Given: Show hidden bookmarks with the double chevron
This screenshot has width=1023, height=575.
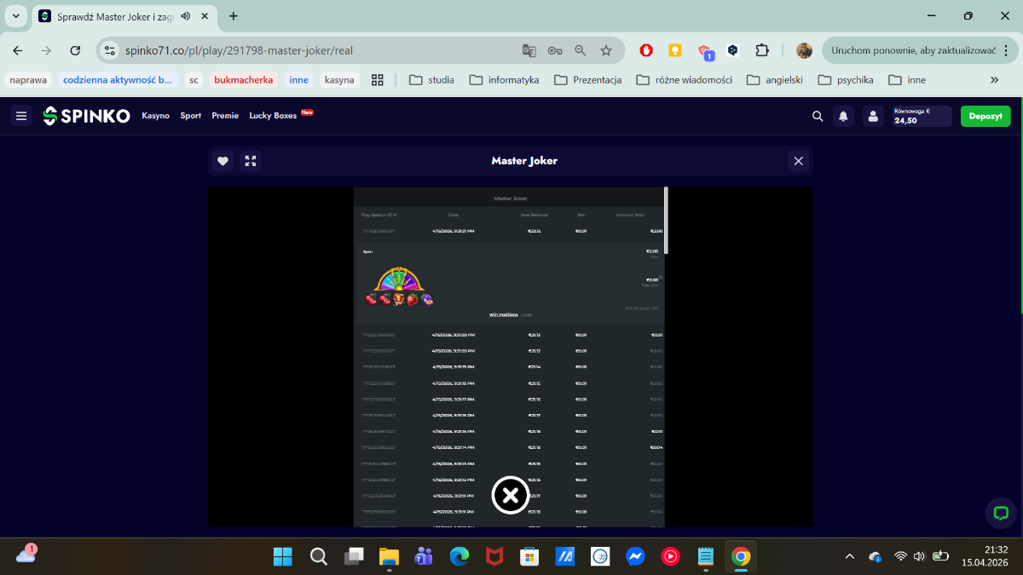Looking at the screenshot, I should pos(994,80).
